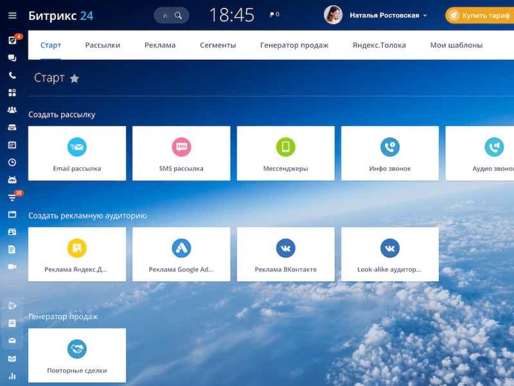Open the four-squares apps sidebar icon

12,93
